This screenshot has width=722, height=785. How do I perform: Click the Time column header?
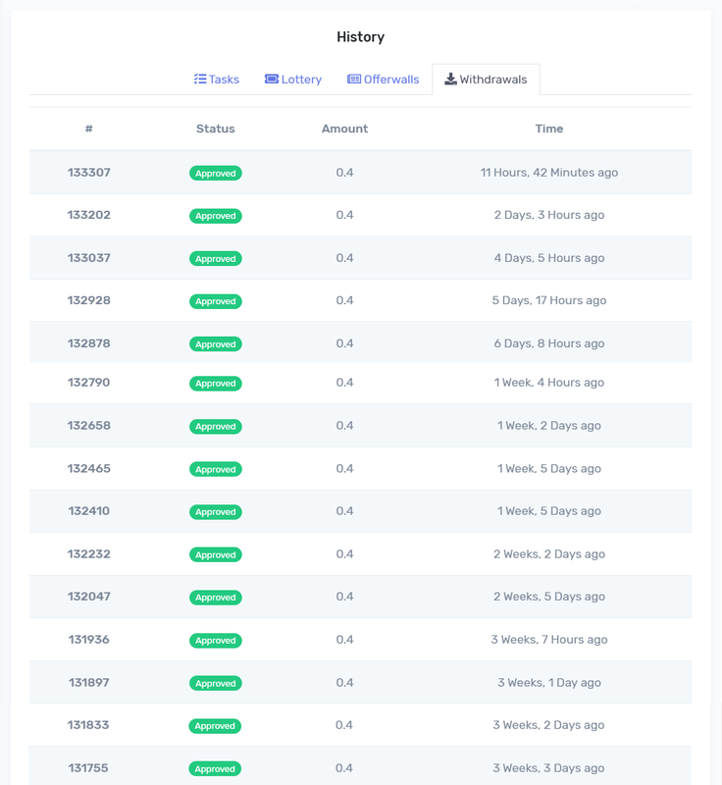[549, 129]
